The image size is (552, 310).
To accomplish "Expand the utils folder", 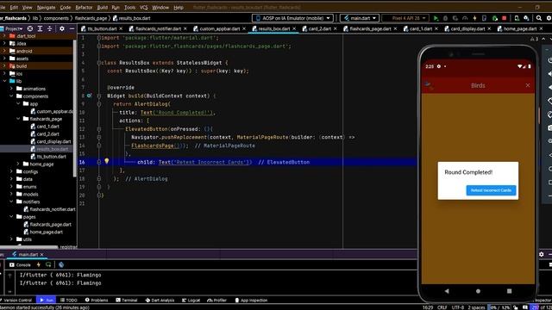I will click(11, 239).
